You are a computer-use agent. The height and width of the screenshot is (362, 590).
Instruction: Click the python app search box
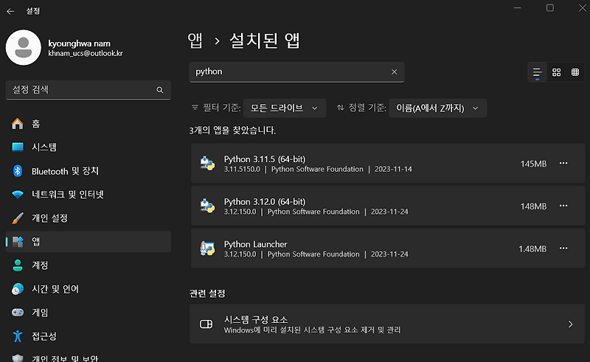pos(296,72)
